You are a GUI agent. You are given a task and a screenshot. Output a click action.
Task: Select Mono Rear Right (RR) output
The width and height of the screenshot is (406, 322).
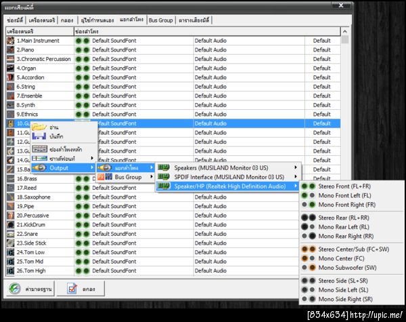coord(351,236)
